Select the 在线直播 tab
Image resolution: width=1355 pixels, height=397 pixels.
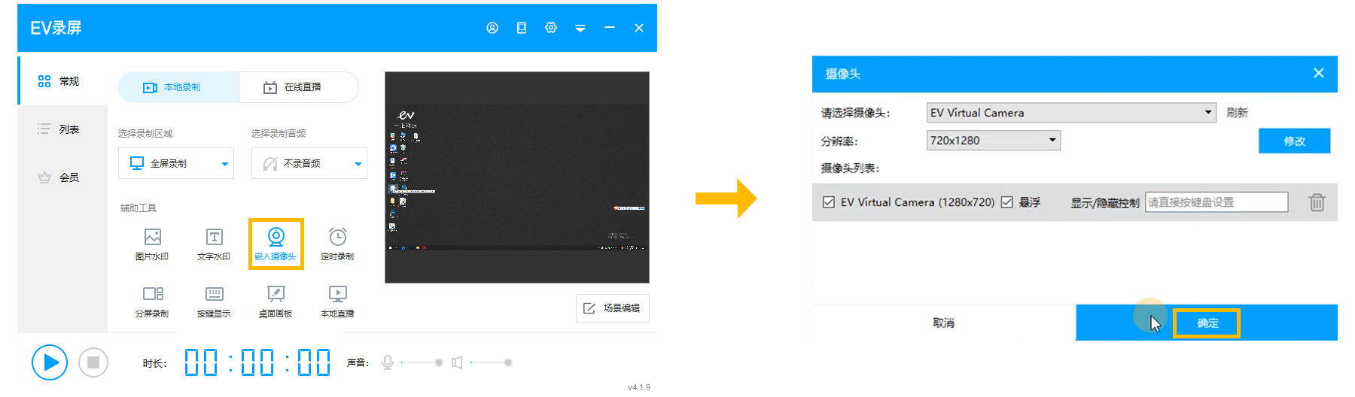coord(299,87)
